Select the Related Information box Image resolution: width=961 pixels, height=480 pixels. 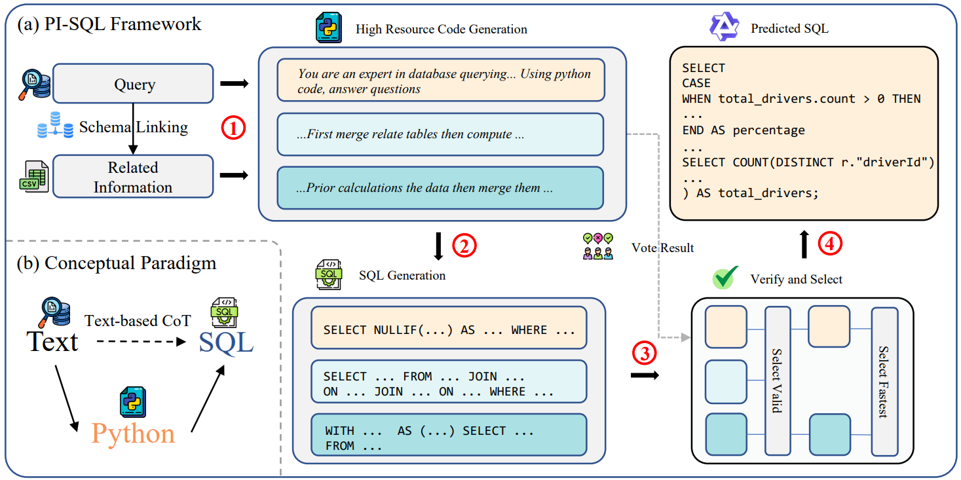[x=133, y=177]
